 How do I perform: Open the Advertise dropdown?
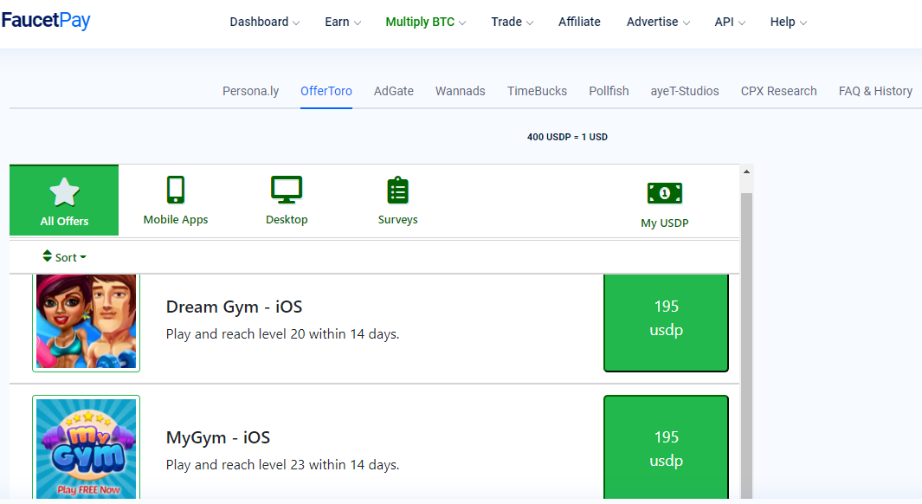(658, 22)
